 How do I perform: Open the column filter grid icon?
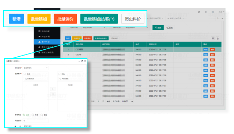[x=213, y=38]
